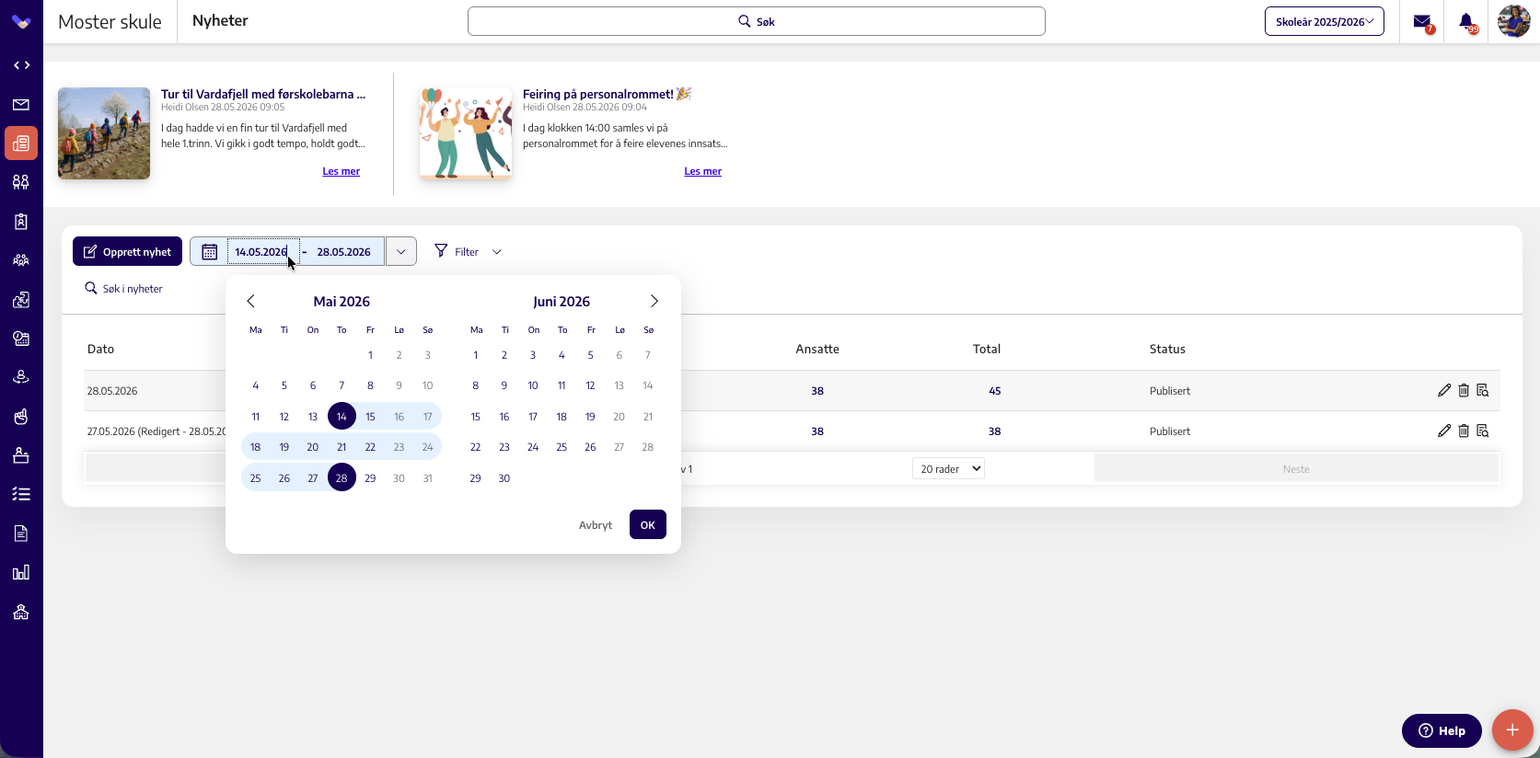The height and width of the screenshot is (758, 1540).
Task: Delete the 27.05.2026 news item via trash icon
Action: click(x=1464, y=431)
